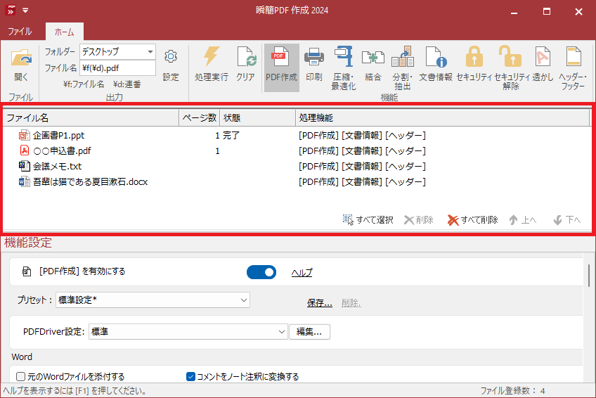Click the PDF icon of ○○申込書.pdf
The width and height of the screenshot is (596, 398).
tap(25, 150)
